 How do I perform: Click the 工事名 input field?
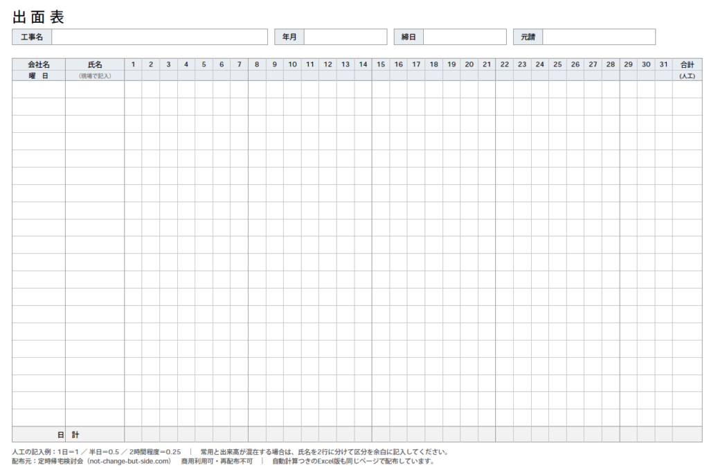[160, 37]
